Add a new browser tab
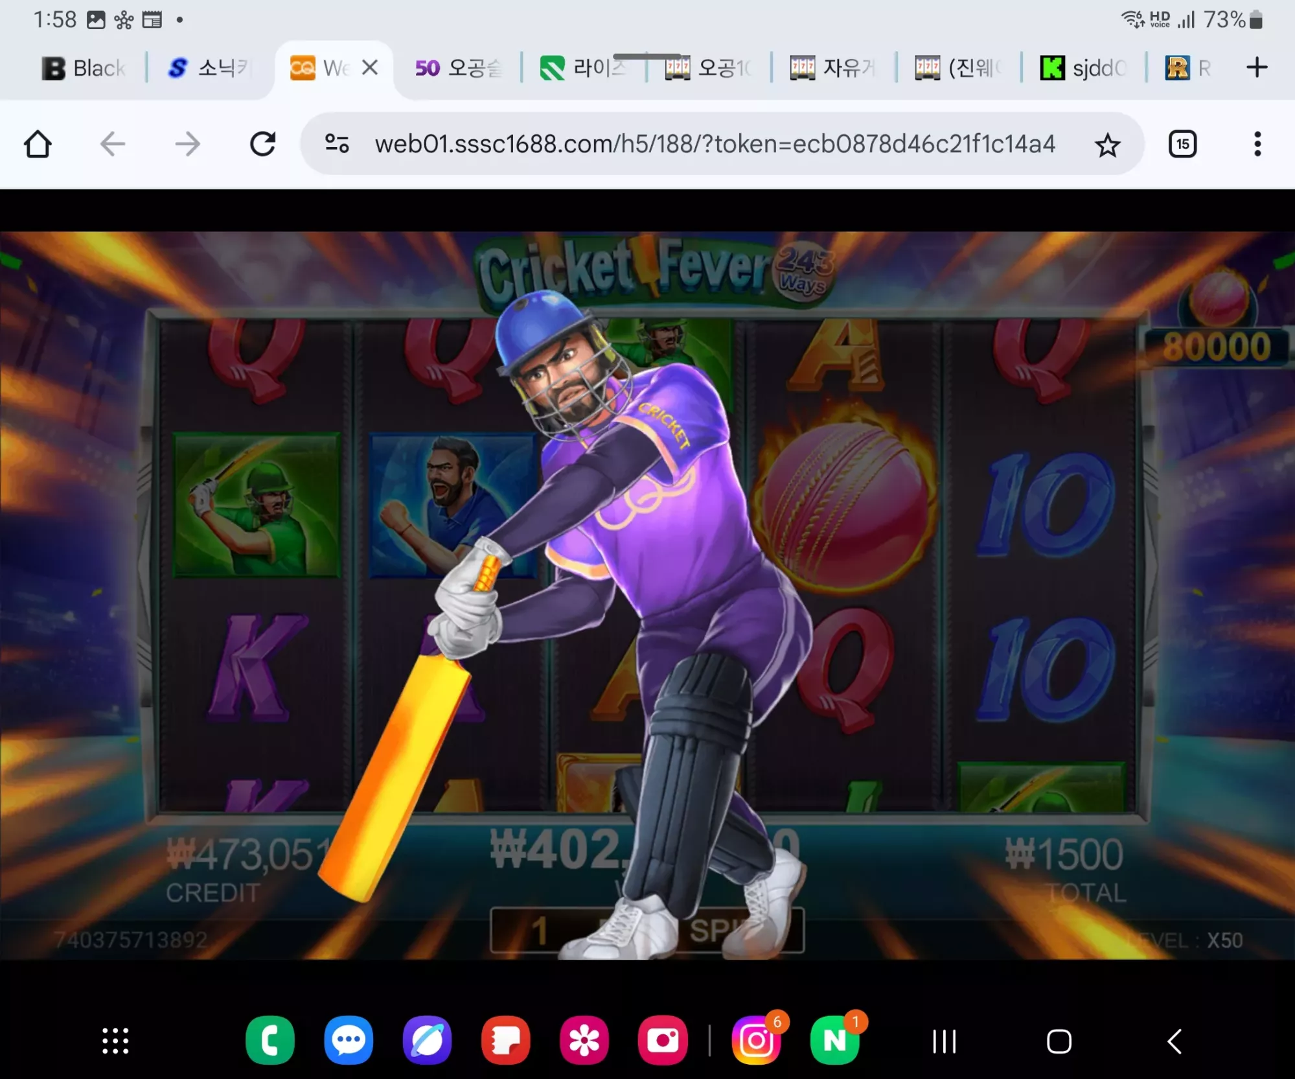The image size is (1295, 1079). pyautogui.click(x=1257, y=67)
